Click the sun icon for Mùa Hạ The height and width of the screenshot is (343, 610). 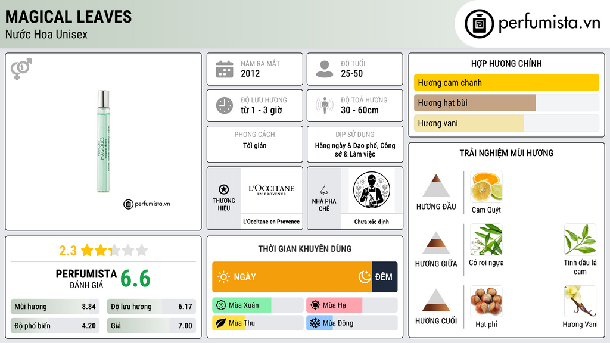point(315,305)
